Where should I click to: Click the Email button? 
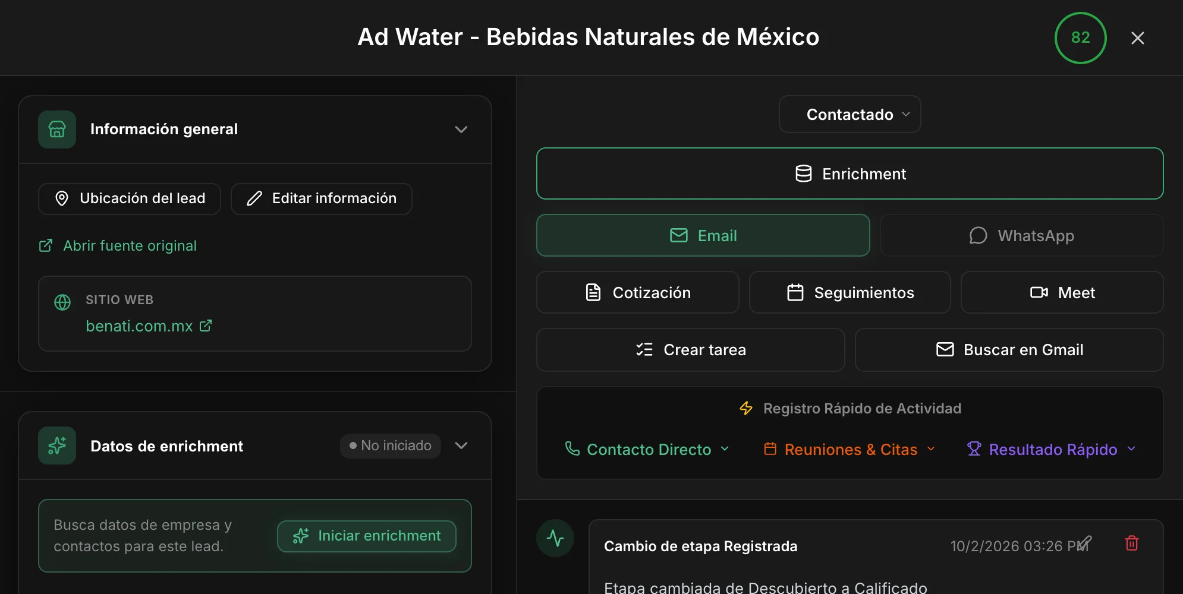(703, 235)
